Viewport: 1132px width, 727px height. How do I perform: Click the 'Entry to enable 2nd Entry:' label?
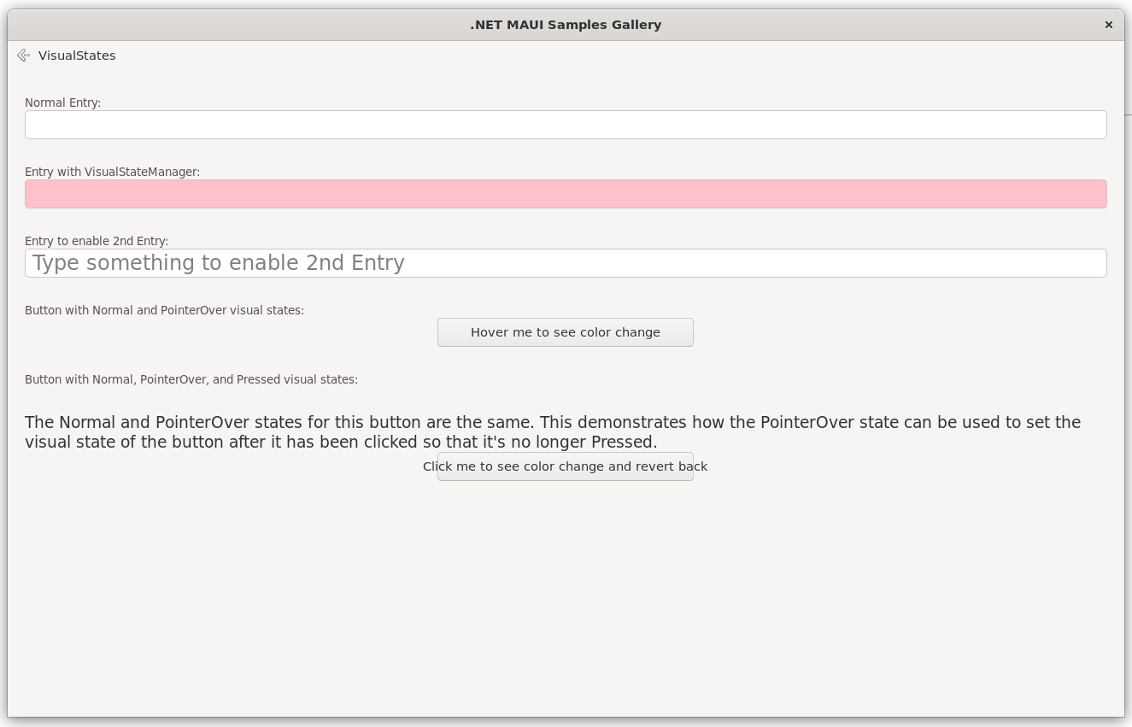(x=97, y=241)
